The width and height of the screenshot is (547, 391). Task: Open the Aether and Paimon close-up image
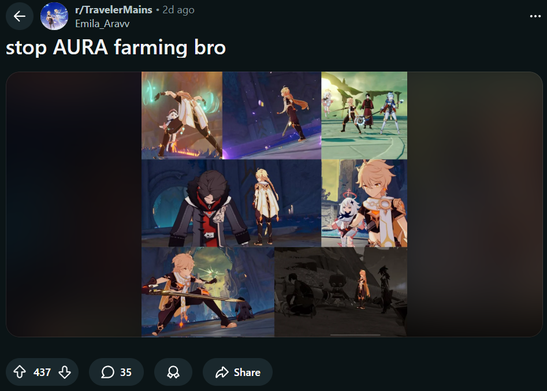click(364, 203)
